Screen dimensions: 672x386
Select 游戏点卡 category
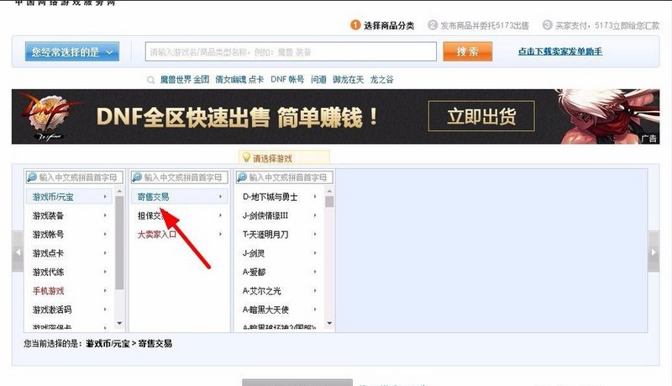[69, 253]
